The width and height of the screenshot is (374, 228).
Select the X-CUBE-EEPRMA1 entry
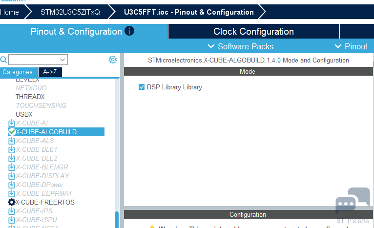pos(44,193)
